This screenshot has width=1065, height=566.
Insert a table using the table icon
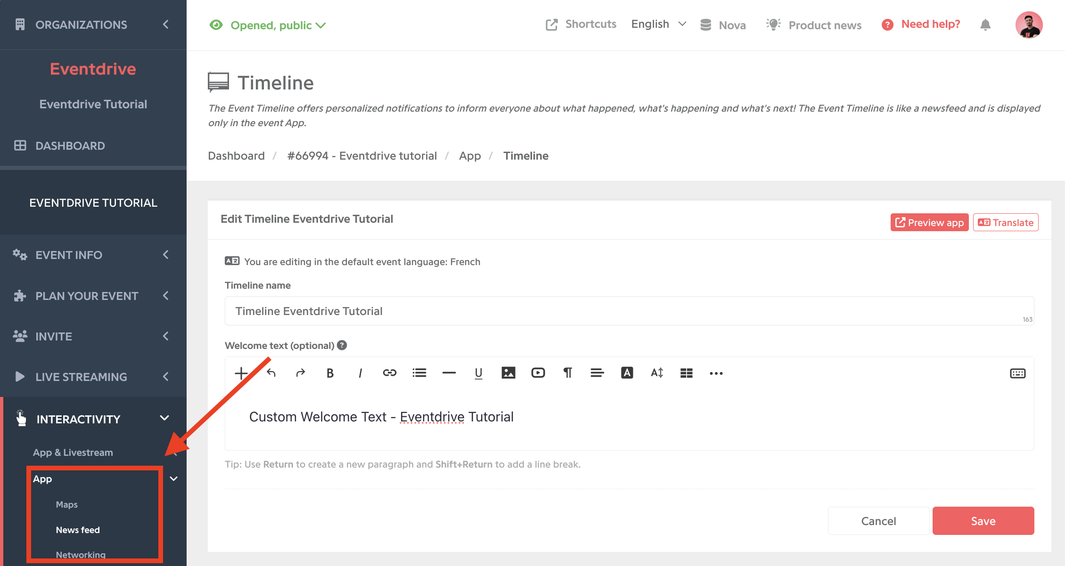coord(686,373)
